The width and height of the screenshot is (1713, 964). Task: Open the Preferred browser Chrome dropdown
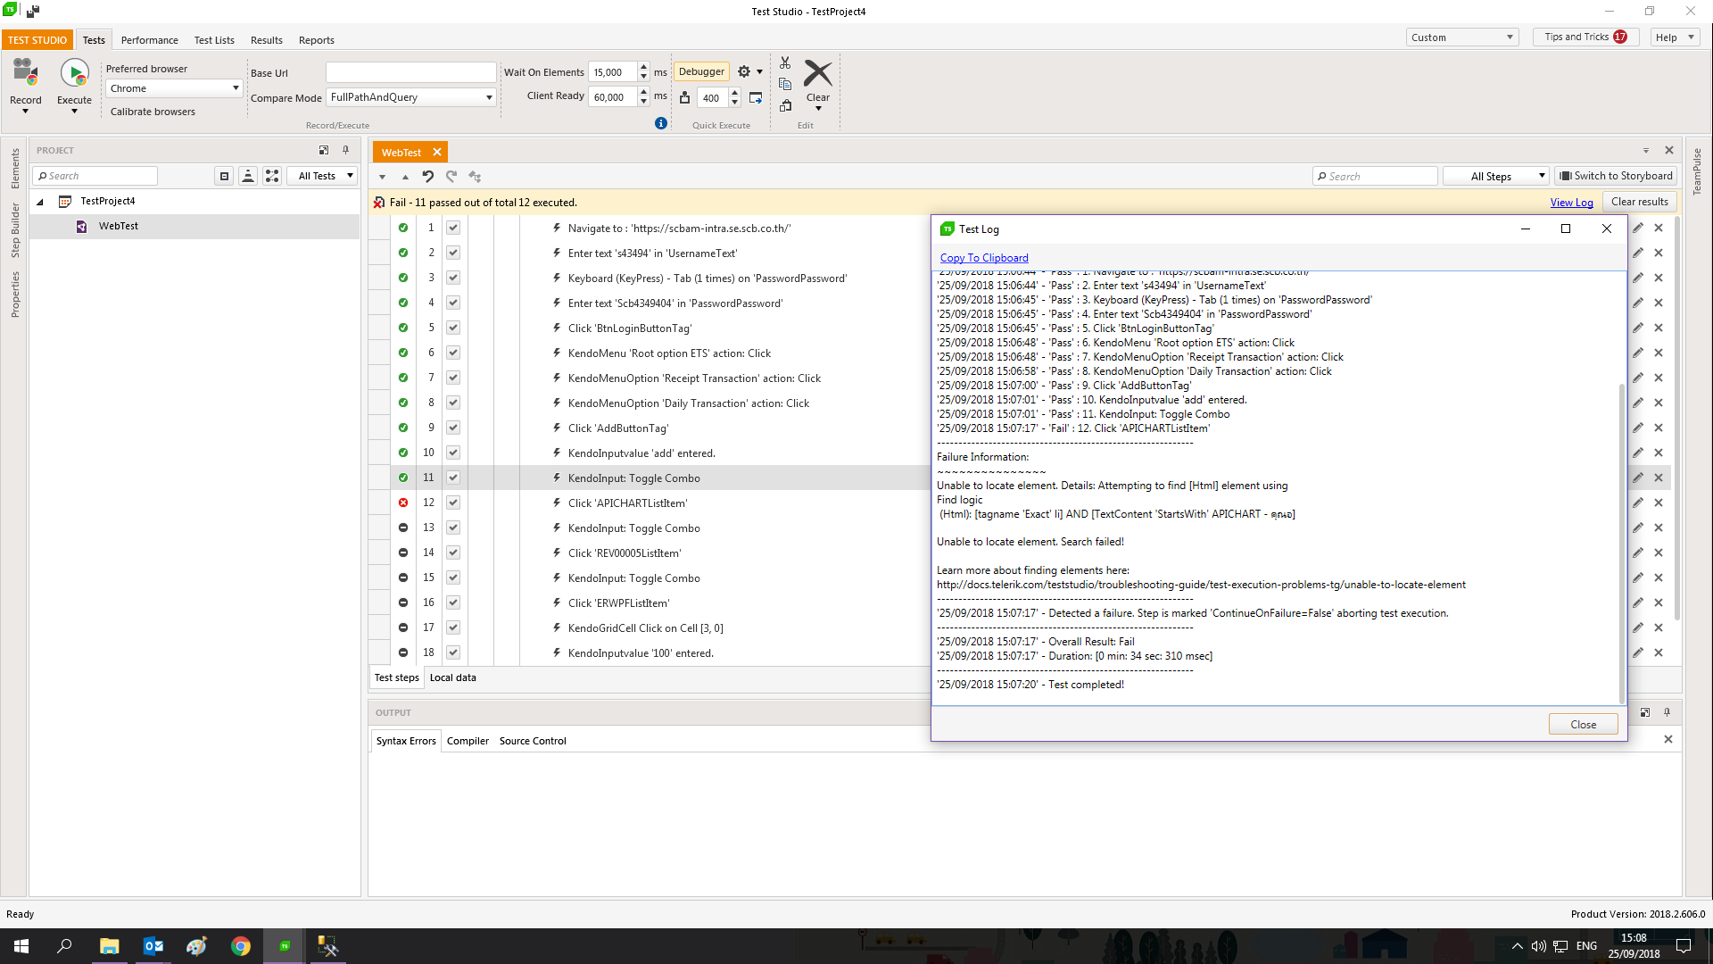pyautogui.click(x=174, y=88)
